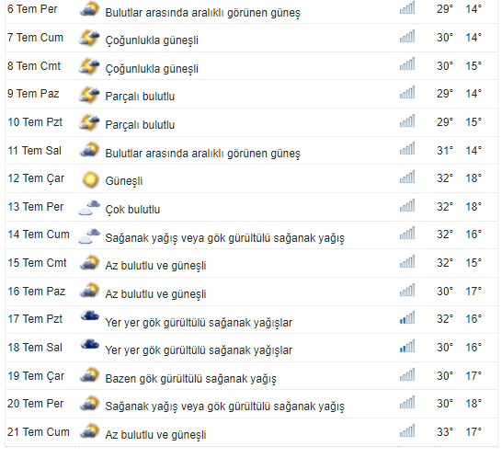
Task: Click 'Parçalı bulutlu' description for 9 Tem Paz
Action: tap(140, 97)
